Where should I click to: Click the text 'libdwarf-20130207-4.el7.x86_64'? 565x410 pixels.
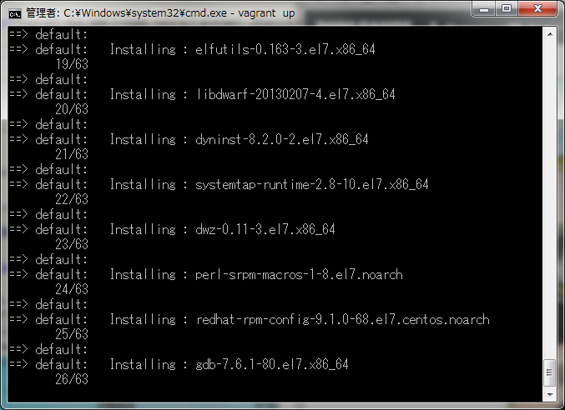point(295,94)
